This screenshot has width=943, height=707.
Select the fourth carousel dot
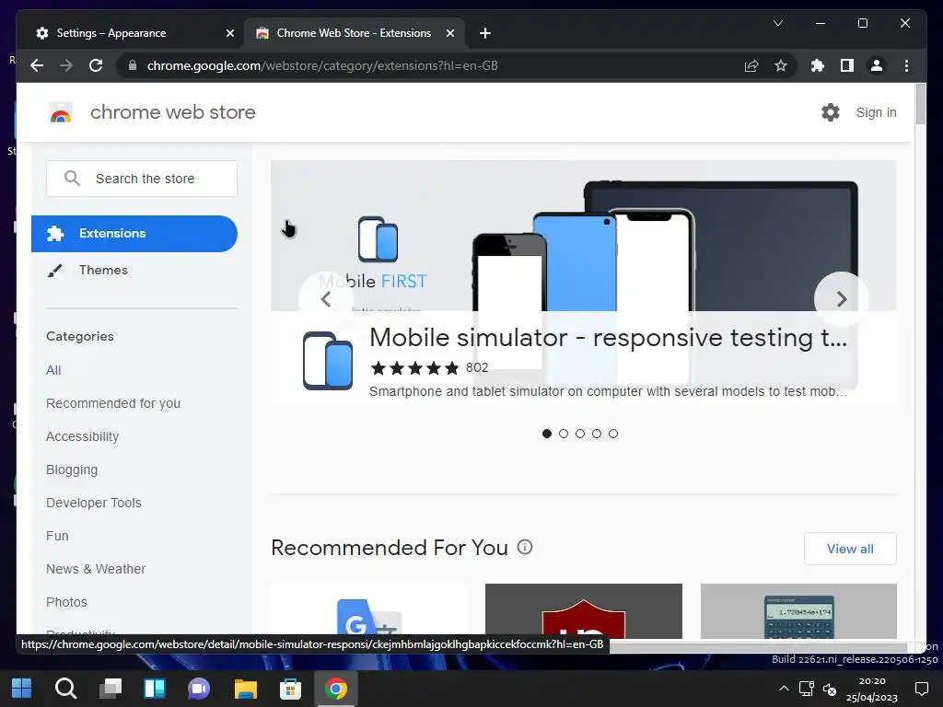(597, 434)
